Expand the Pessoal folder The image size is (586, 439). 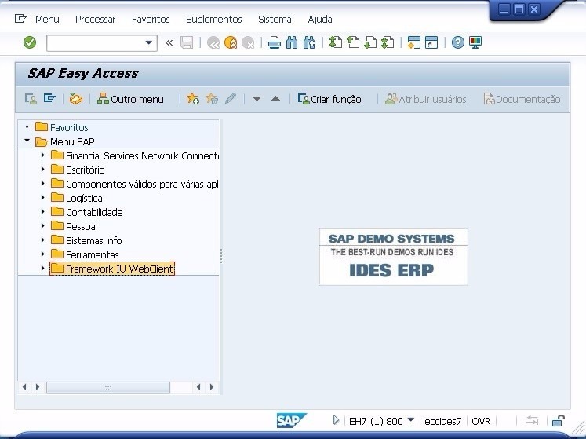tap(42, 225)
